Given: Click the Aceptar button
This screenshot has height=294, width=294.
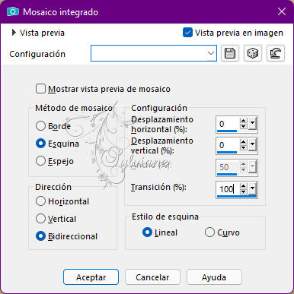Looking at the screenshot, I should (x=91, y=277).
